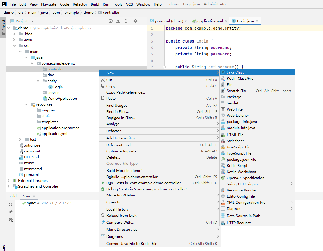Click the Collapse All icon in Project panel
The image size is (323, 251).
coord(126,21)
